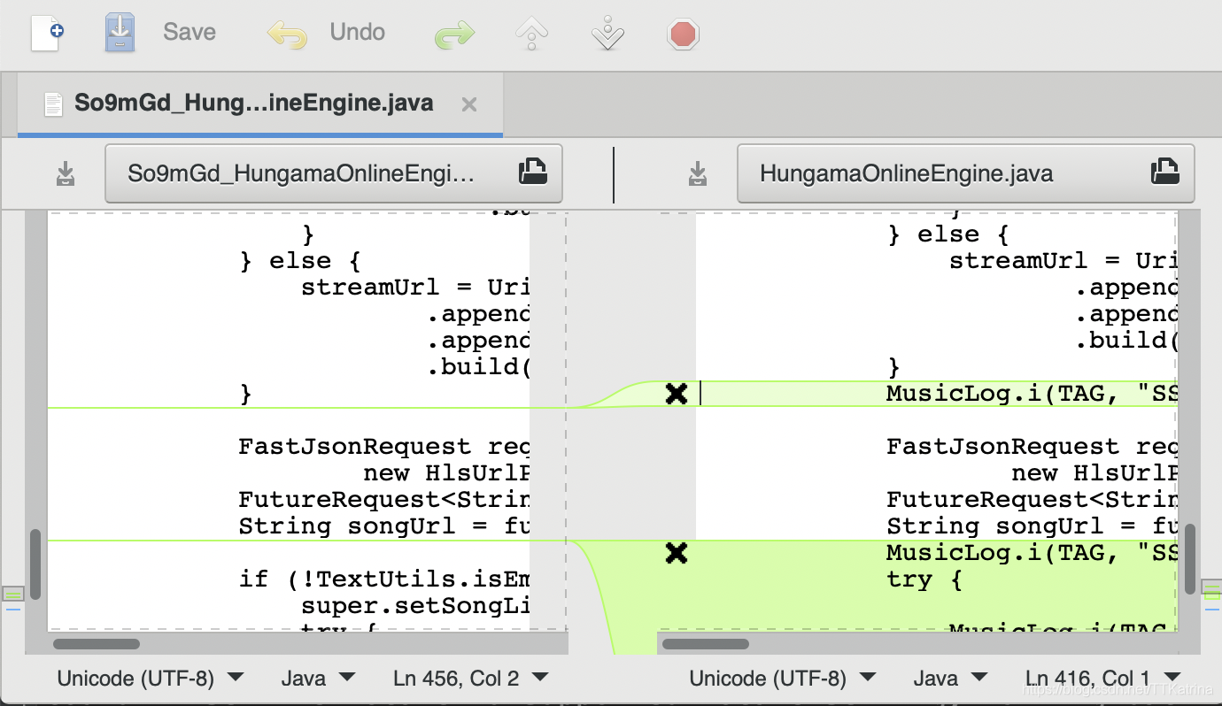The height and width of the screenshot is (706, 1222).
Task: Click left pane horizontal scrollbar thumb
Action: 97,644
